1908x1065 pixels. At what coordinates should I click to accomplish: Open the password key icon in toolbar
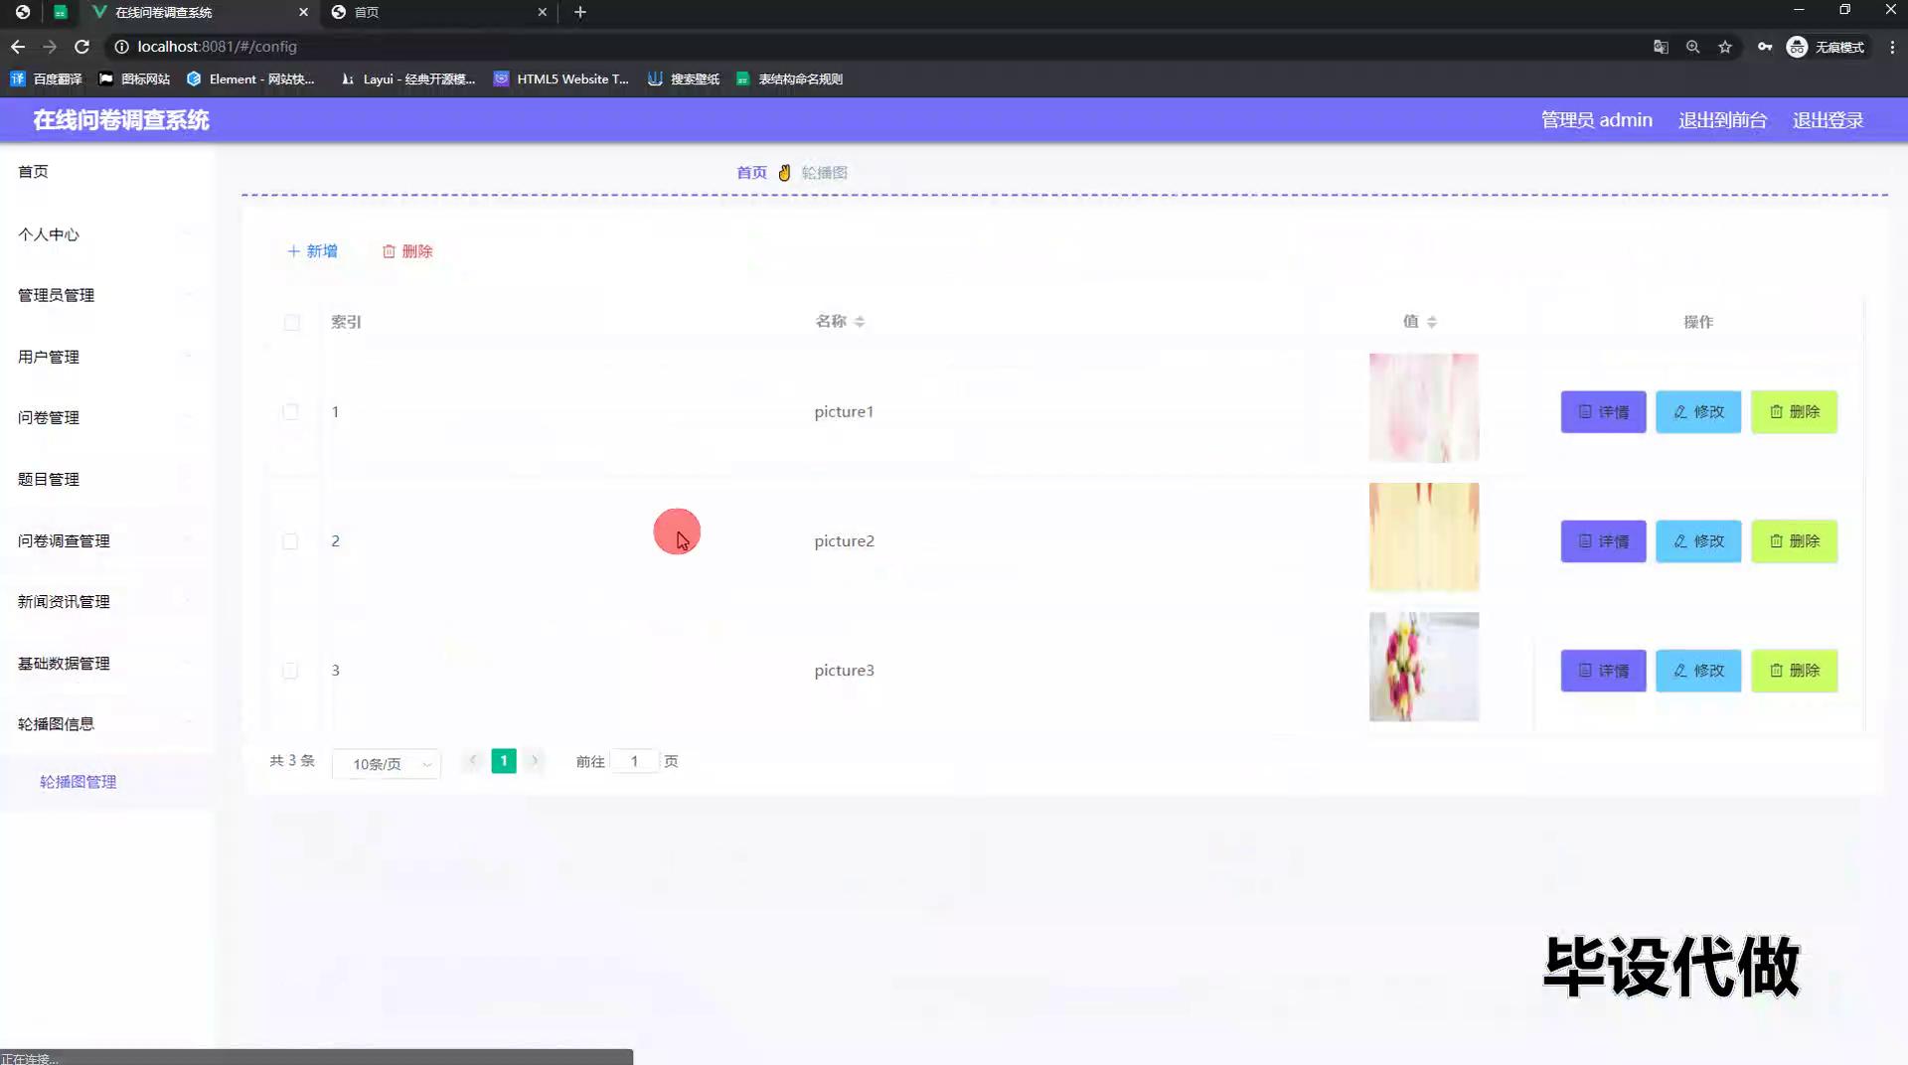pyautogui.click(x=1764, y=47)
